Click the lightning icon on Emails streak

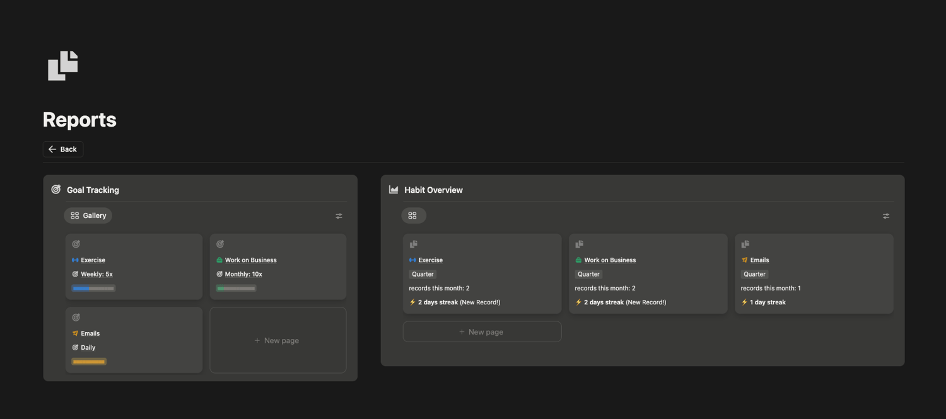(x=745, y=302)
